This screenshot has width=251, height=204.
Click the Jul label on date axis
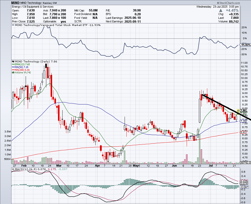click(x=211, y=166)
